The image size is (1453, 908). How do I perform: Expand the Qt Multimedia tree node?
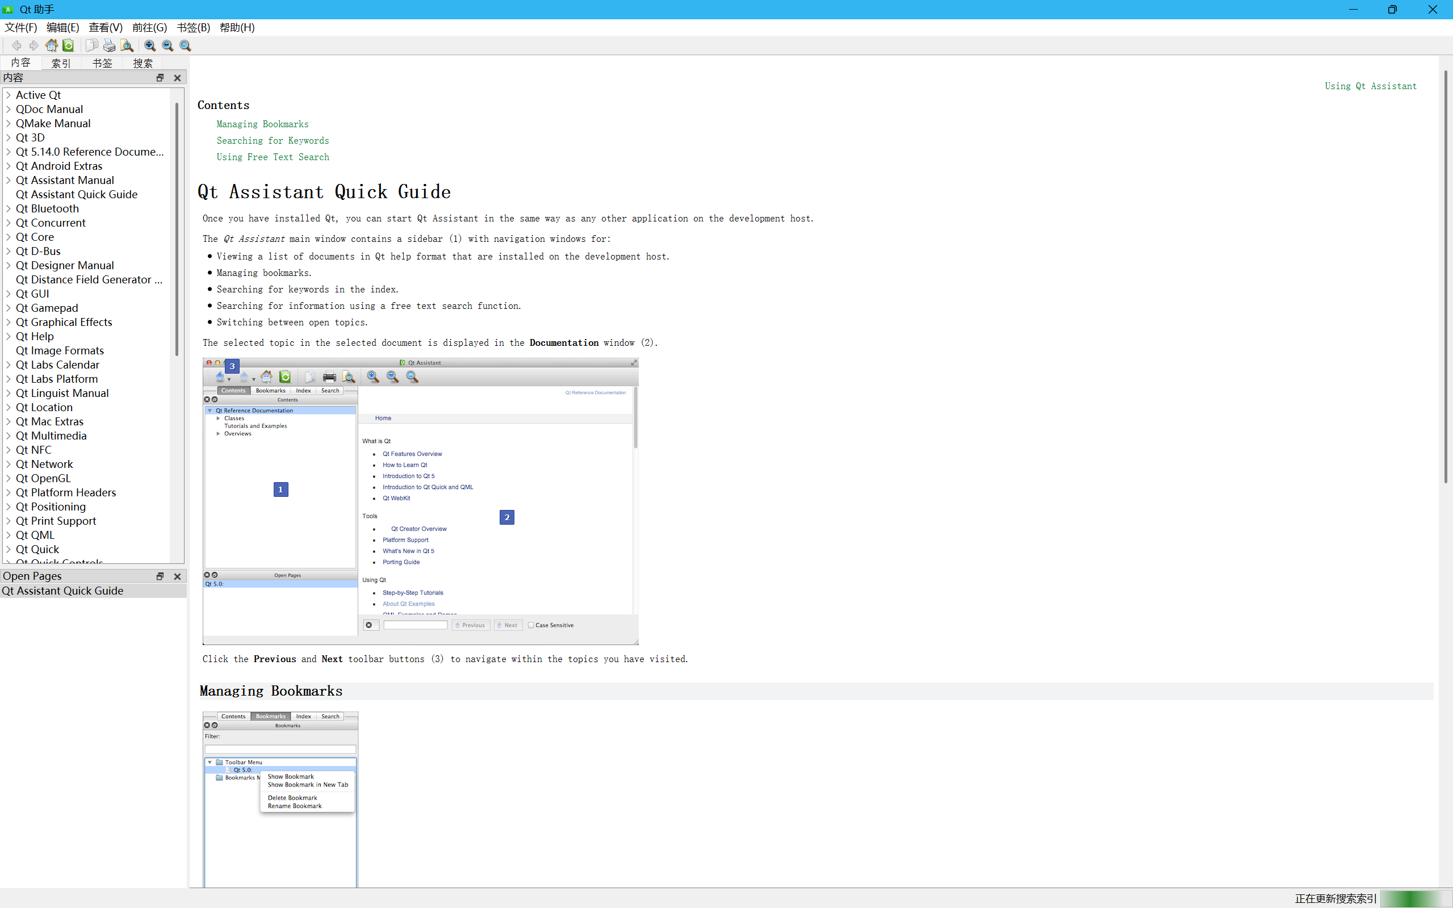(9, 436)
